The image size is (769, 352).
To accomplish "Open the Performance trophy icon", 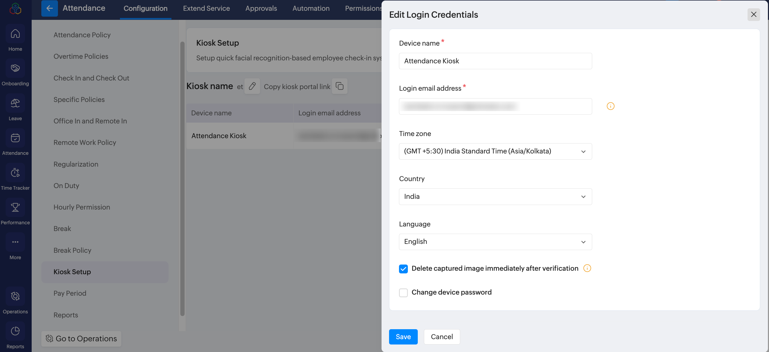I will tap(15, 207).
